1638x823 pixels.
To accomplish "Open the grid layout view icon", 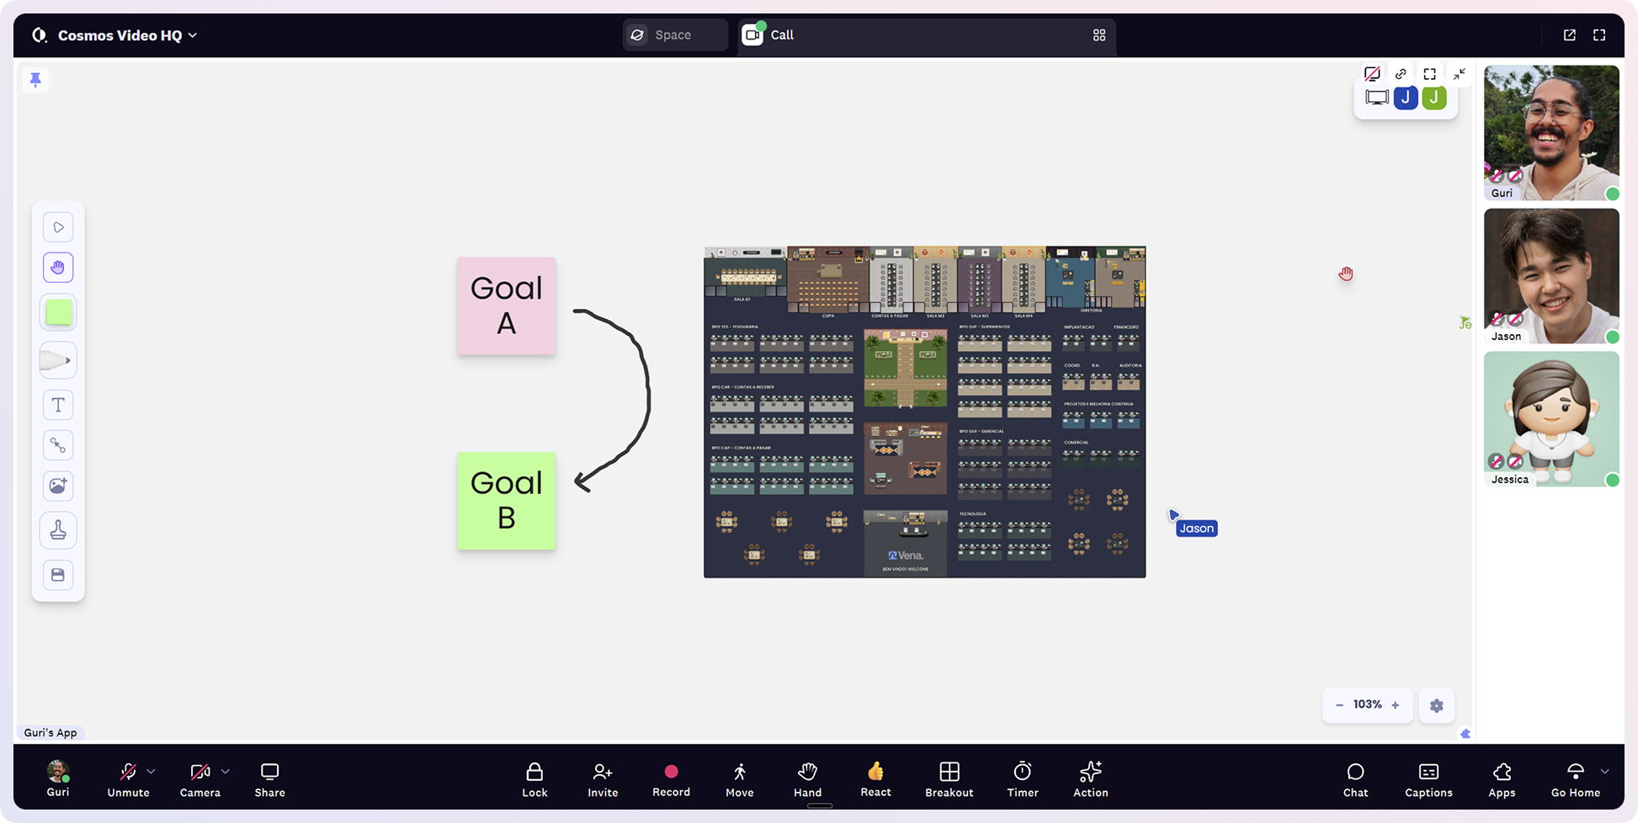I will pos(1099,35).
